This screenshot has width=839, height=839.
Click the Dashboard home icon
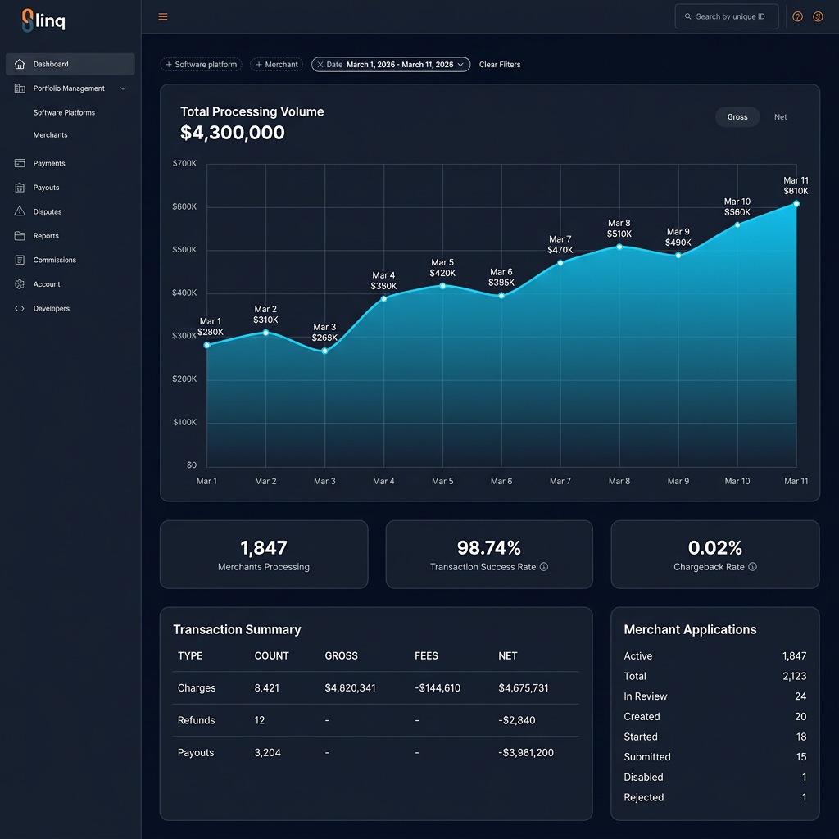[20, 64]
